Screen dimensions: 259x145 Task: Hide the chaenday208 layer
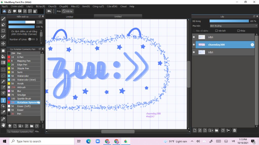click(194, 45)
